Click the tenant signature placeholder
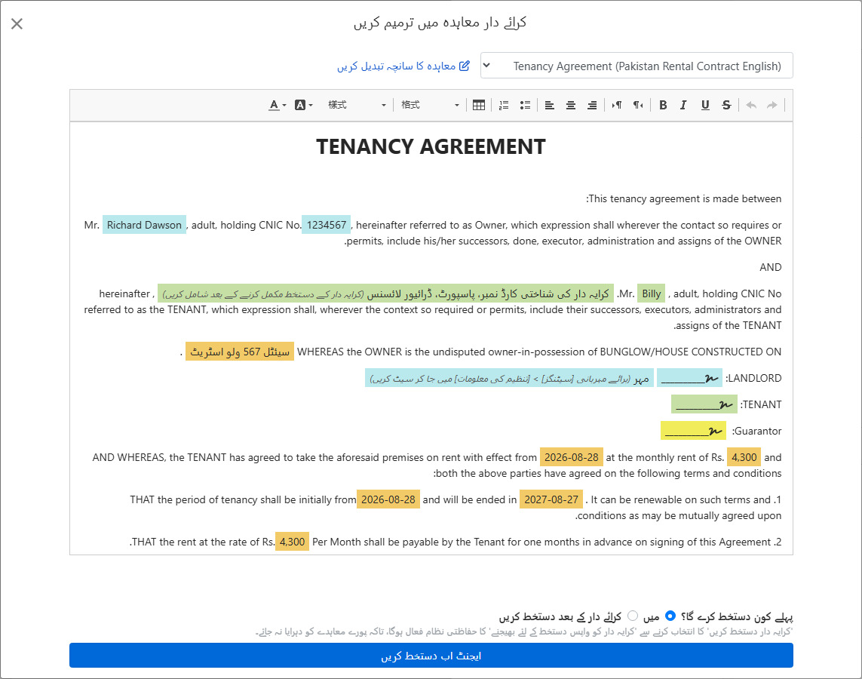Image resolution: width=862 pixels, height=679 pixels. (x=704, y=404)
